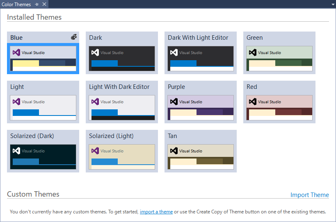Viewport: 336px width, 222px height.
Task: Apply the Tan theme preview
Action: point(201,157)
